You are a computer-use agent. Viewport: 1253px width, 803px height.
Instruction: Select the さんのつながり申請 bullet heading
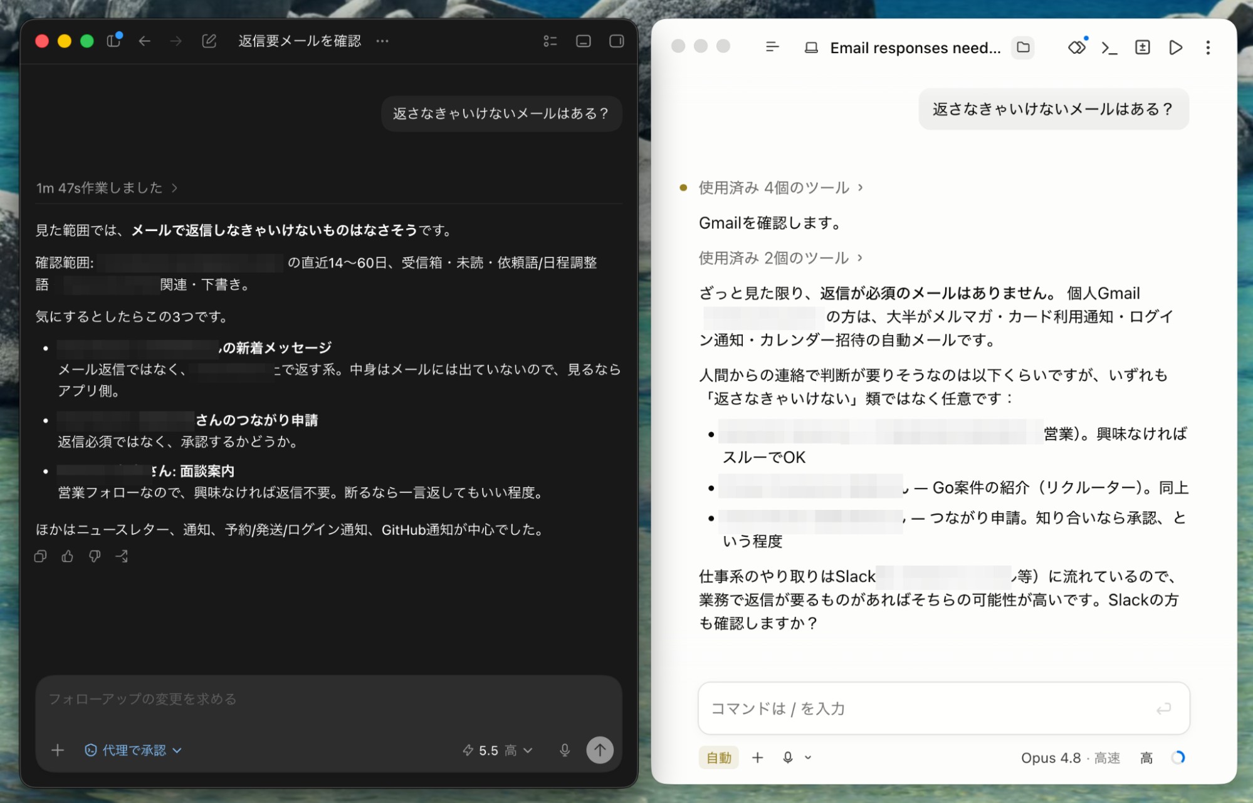[256, 420]
